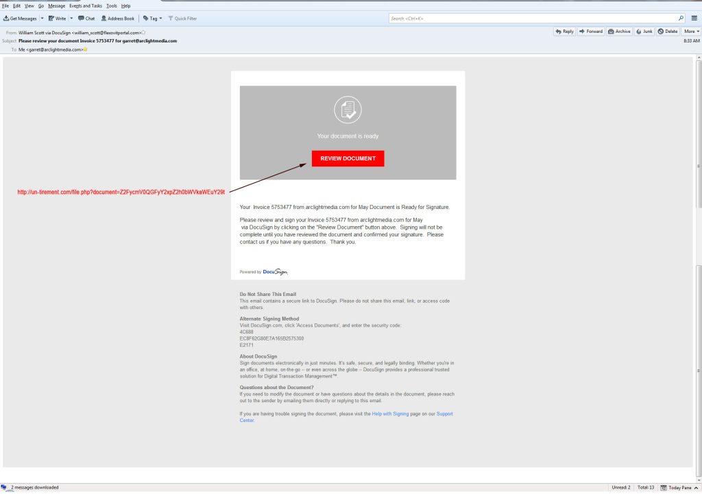Viewport: 702px width, 494px height.
Task: Click the star next to recipient address
Action: (86, 49)
